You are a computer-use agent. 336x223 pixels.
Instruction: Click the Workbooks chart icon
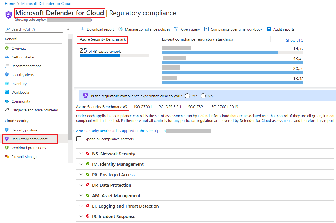[x=7, y=92]
